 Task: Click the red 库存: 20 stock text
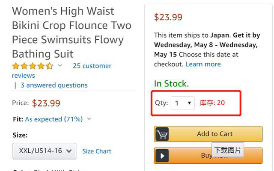coord(212,103)
